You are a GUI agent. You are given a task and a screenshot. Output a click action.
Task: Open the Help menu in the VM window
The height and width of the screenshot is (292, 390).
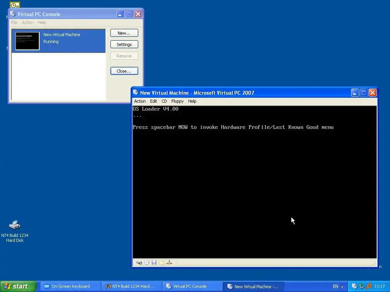[x=192, y=101]
